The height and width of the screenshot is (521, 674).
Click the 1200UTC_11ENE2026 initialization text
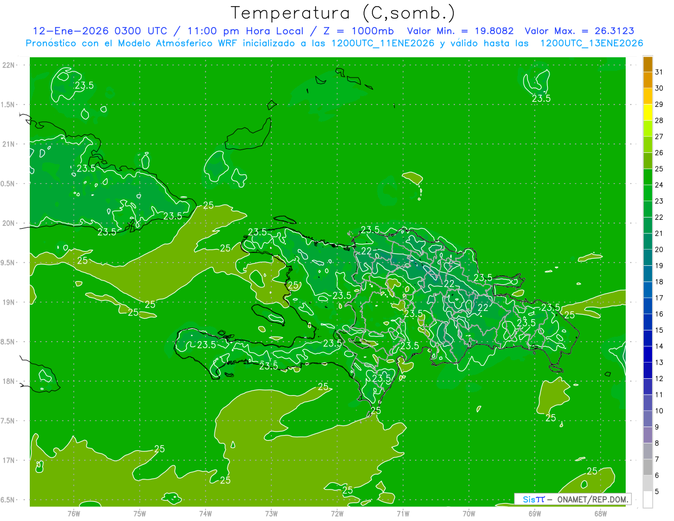(x=383, y=43)
